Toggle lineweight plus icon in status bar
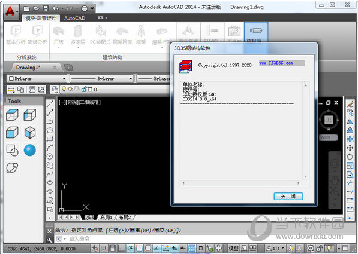Viewport: 358px width, 254px height. point(183,248)
